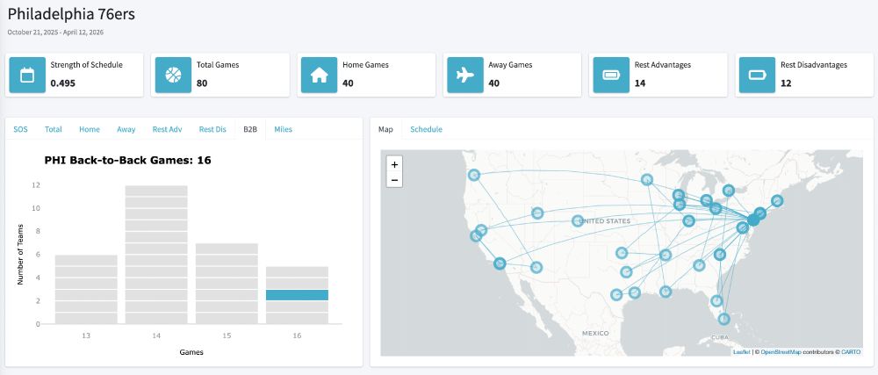Click the Philadelphia 76ers page heading
Screen dimensions: 878x375
(x=71, y=15)
